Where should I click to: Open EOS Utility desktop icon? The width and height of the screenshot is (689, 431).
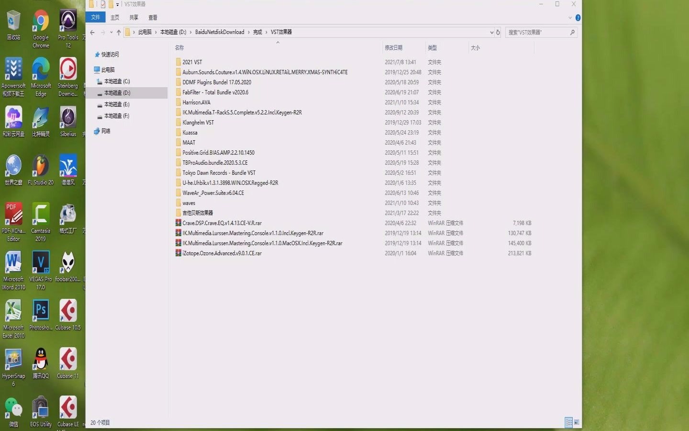(41, 412)
